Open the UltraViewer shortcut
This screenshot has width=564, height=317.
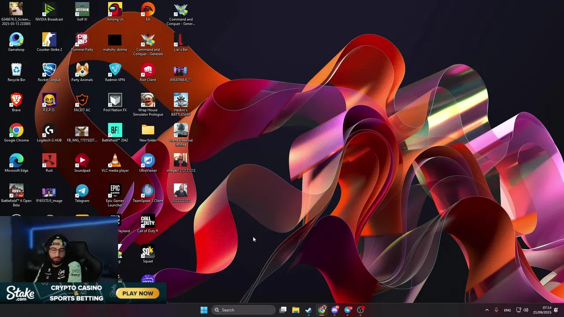148,163
